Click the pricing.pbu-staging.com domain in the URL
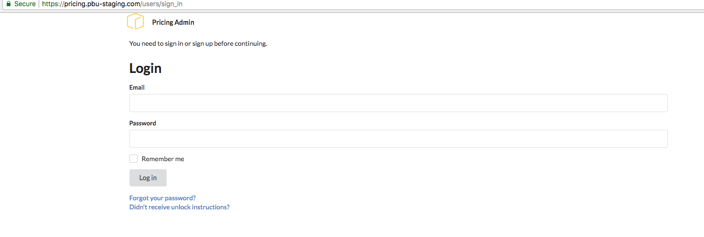This screenshot has width=704, height=237. point(102,4)
